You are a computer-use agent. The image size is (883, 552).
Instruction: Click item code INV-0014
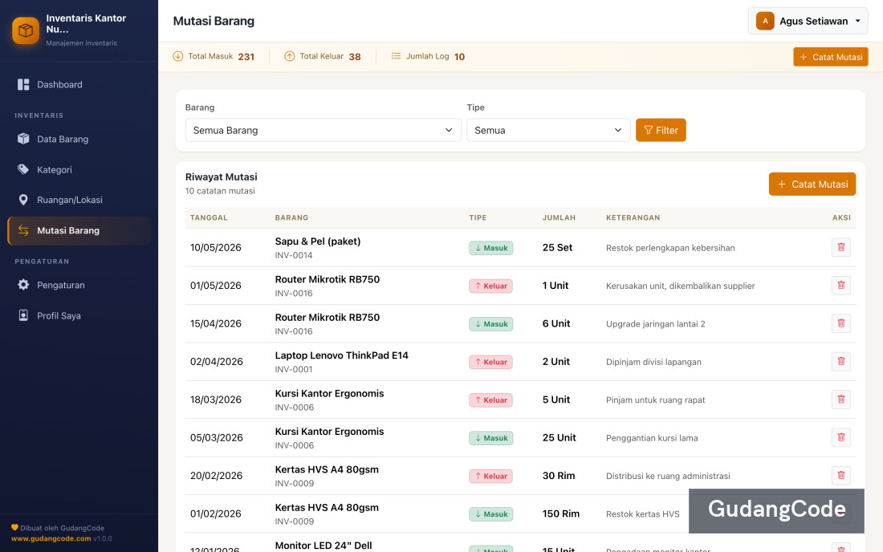click(293, 255)
